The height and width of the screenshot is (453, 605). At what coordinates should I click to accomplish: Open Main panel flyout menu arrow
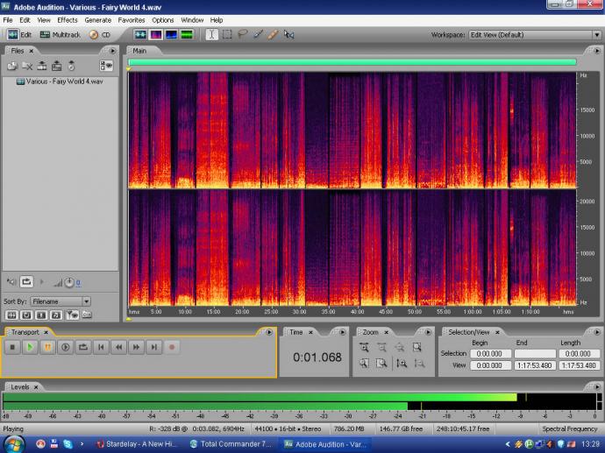[x=597, y=51]
